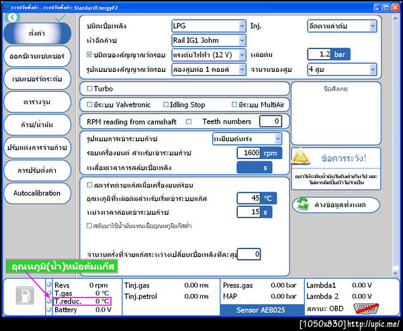Open the Rail IG1 3ohm injector dropdown
The width and height of the screenshot is (403, 331).
point(209,40)
